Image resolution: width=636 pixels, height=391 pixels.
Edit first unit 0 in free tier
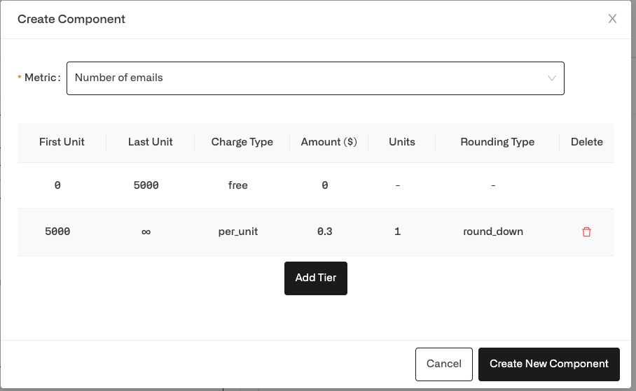(x=57, y=185)
